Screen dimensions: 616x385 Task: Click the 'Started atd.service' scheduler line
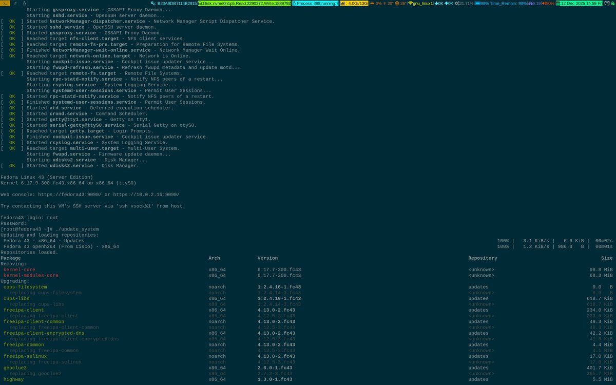click(87, 108)
